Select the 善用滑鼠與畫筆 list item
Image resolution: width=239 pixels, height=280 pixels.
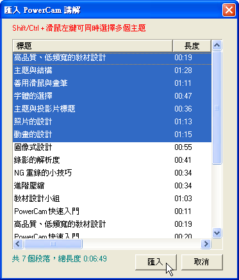pyautogui.click(x=112, y=83)
